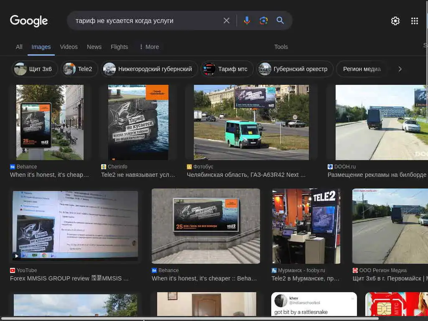Open the News tab
Screen dimensions: 428x321
(x=94, y=47)
